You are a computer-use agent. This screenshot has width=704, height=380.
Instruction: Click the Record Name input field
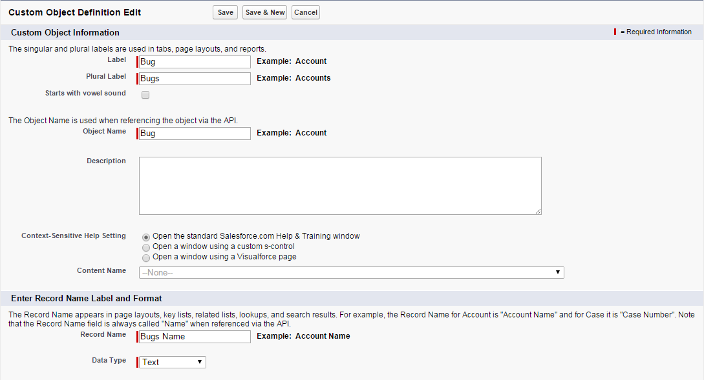193,336
